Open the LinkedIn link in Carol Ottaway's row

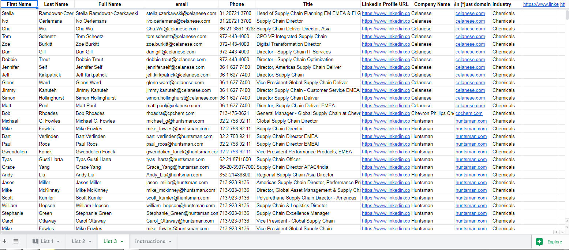386,221
